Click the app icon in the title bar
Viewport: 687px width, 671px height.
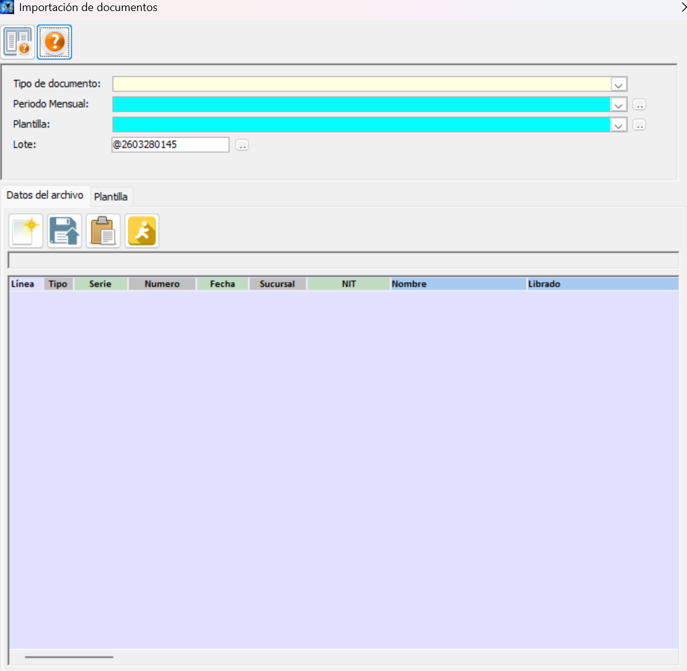7,7
